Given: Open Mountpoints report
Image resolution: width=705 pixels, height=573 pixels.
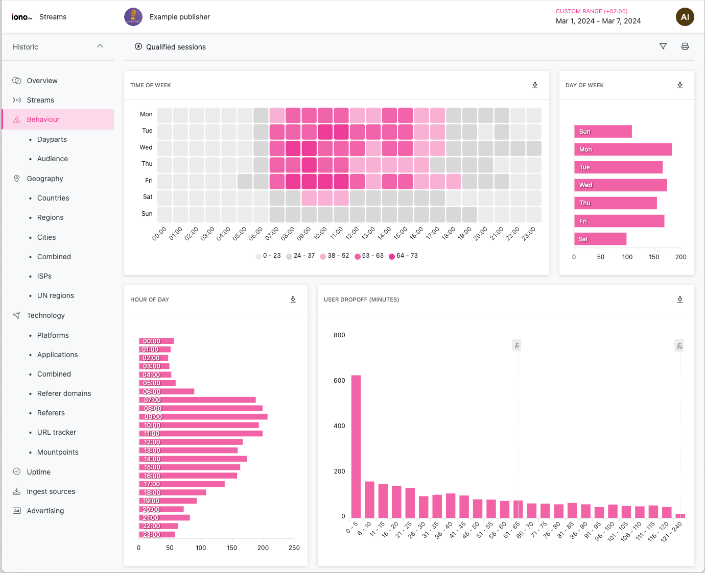Looking at the screenshot, I should pyautogui.click(x=58, y=452).
